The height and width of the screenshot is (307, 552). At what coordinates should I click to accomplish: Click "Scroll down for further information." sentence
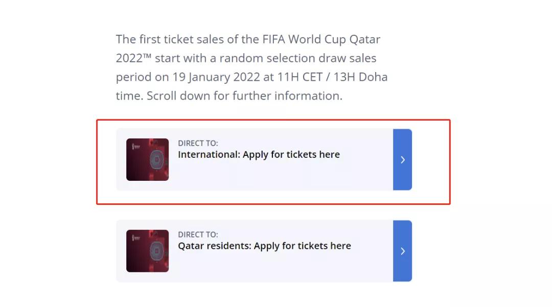244,96
